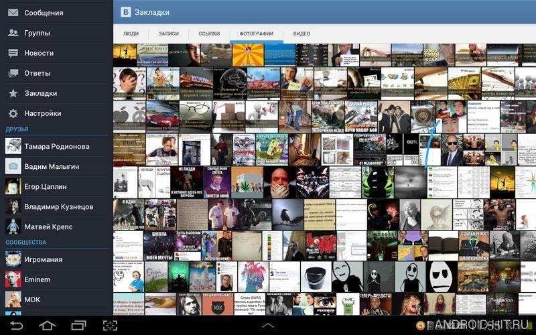
Task: Select the Закладки star icon
Action: coord(13,93)
